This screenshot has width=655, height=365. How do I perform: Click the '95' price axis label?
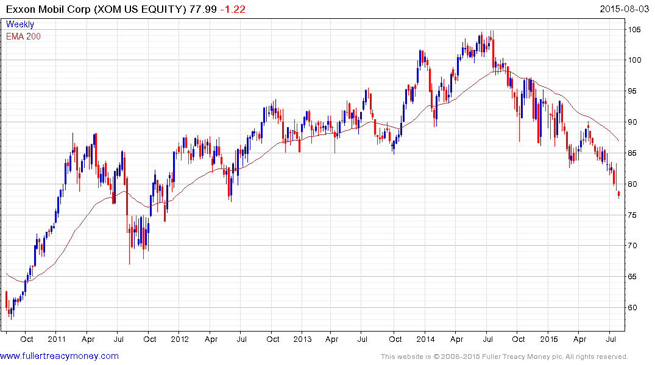632,91
